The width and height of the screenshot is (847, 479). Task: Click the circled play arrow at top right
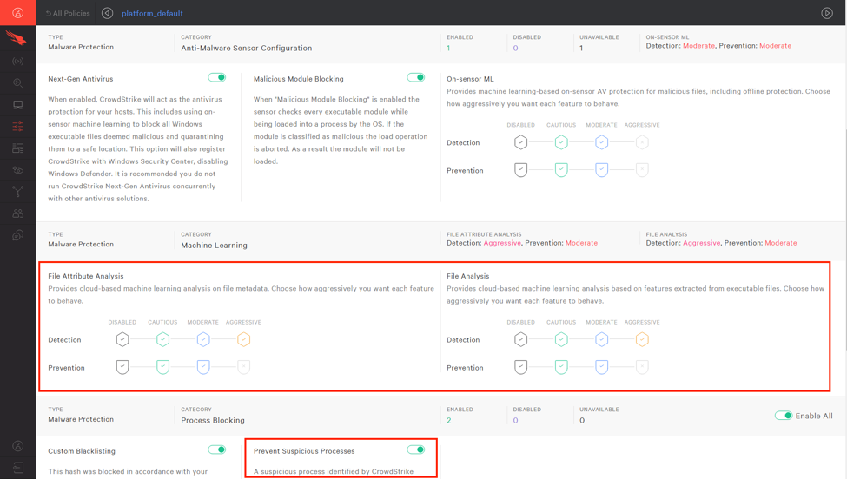tap(827, 13)
